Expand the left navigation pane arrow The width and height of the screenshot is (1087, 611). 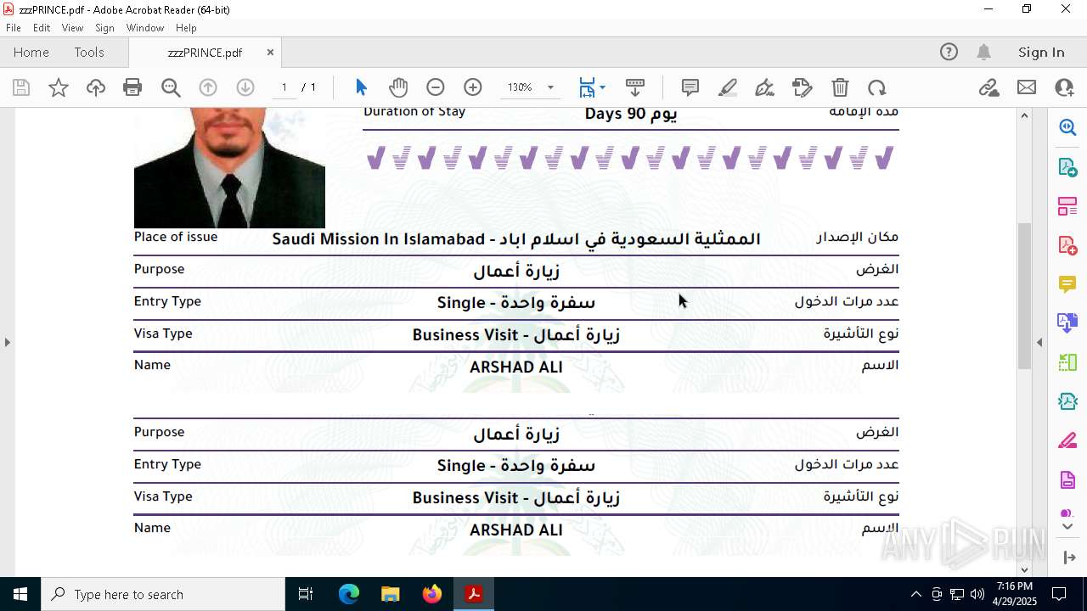(7, 342)
